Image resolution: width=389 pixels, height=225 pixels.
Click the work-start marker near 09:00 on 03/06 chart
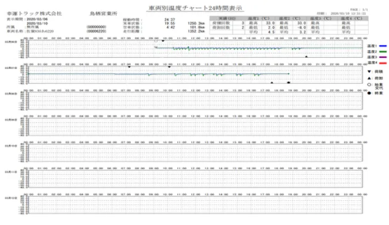156,41
